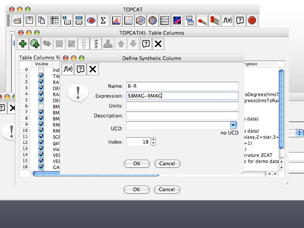
Task: Toggle Visible checkbox for row 1
Action: pyautogui.click(x=41, y=76)
